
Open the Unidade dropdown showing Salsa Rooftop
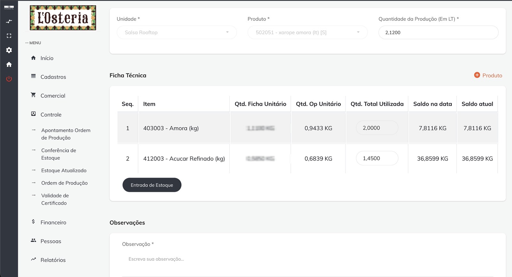point(177,32)
